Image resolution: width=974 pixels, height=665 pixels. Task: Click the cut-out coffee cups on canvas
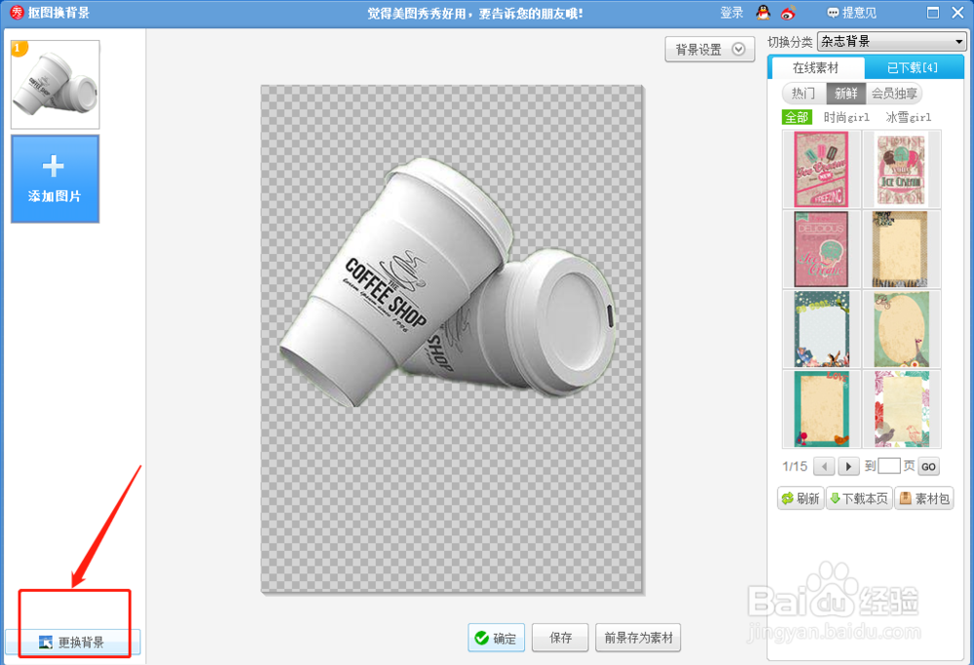point(447,282)
